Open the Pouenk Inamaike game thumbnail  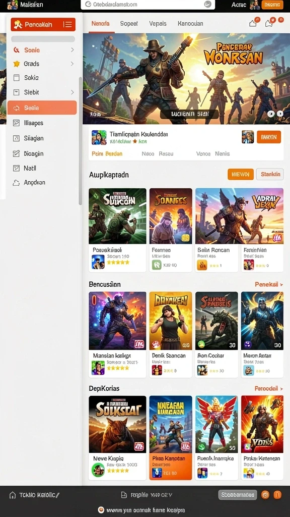[x=216, y=424]
